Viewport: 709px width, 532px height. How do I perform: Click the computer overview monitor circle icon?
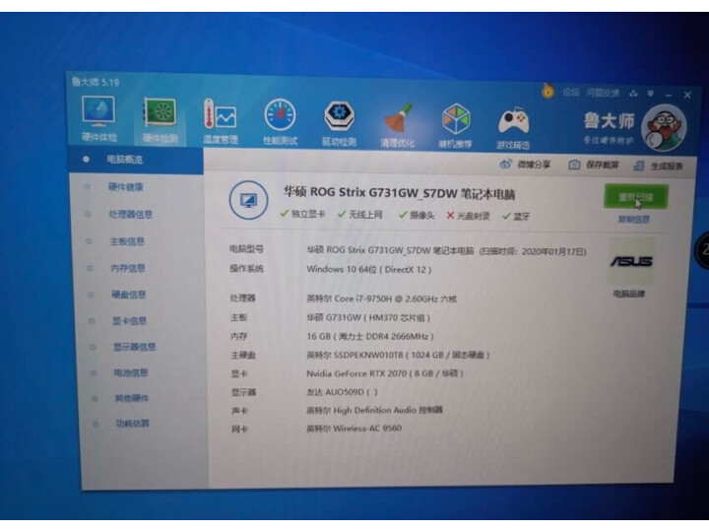pyautogui.click(x=249, y=200)
